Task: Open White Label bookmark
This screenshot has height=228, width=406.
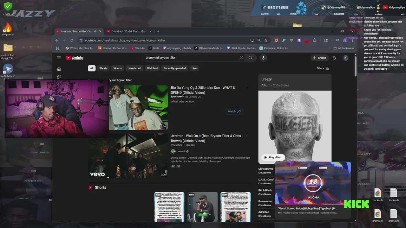Action: (79, 48)
